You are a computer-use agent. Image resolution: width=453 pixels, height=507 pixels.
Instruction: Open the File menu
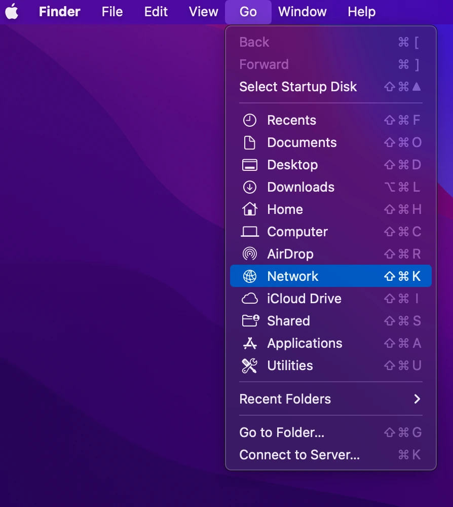(x=112, y=12)
